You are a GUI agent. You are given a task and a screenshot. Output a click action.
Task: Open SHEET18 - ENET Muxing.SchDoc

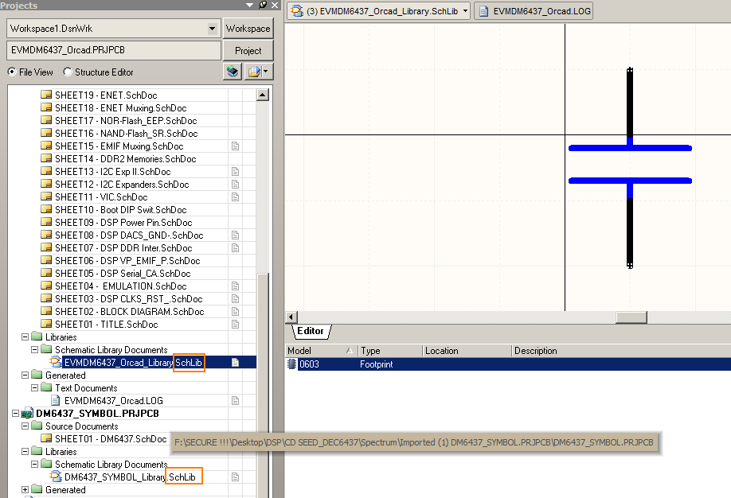(121, 108)
